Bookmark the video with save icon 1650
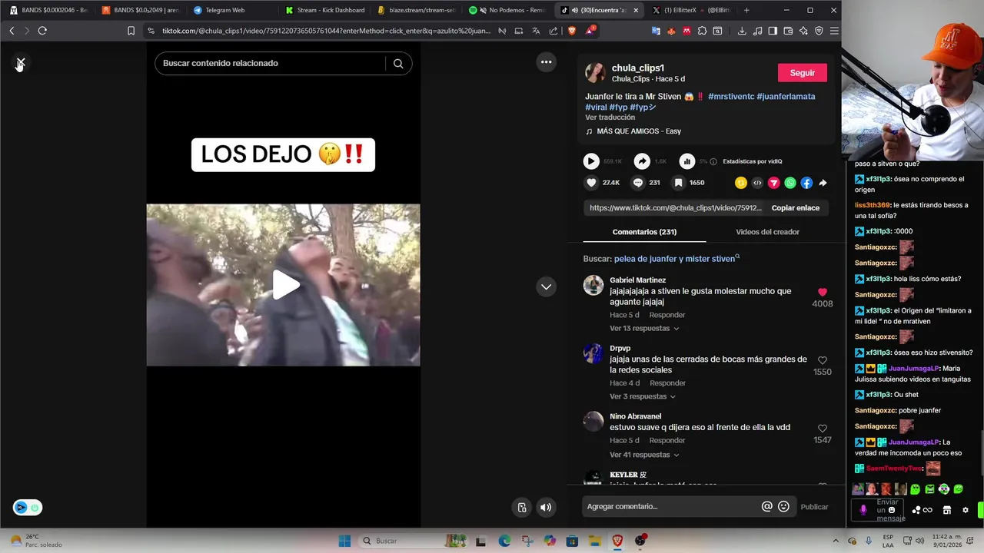 pos(678,183)
